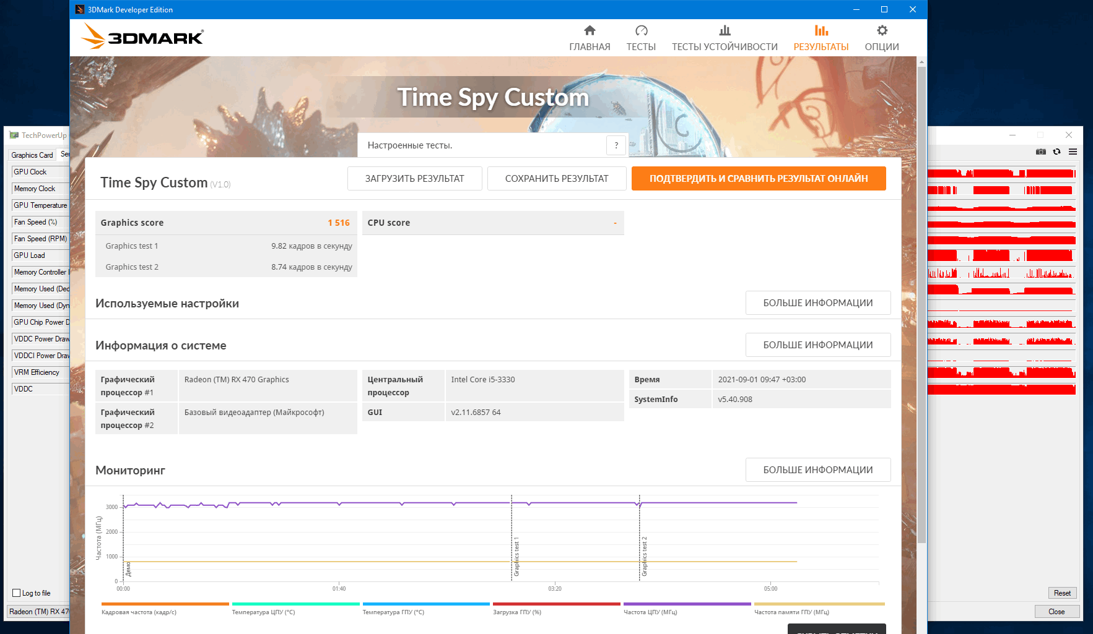Click the 3DMark title bar app icon
This screenshot has height=634, width=1093.
[80, 9]
